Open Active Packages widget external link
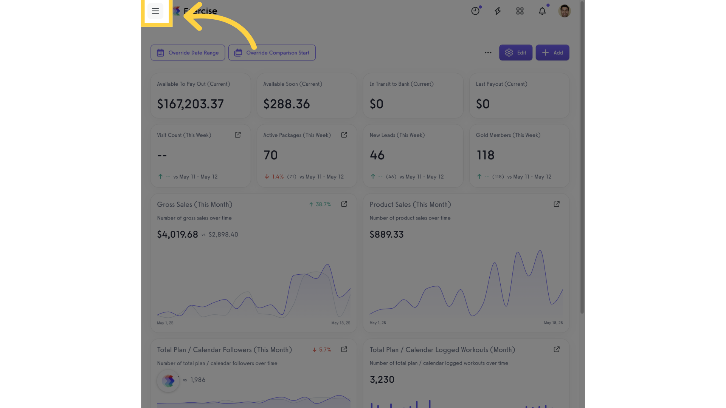The height and width of the screenshot is (408, 726). coord(344,135)
